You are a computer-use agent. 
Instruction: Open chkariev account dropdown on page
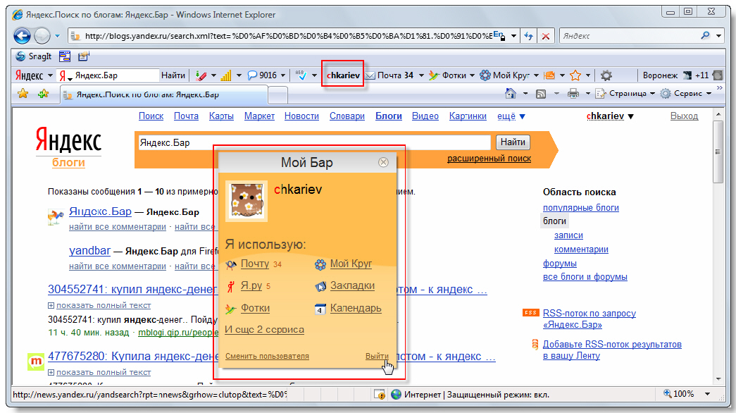610,116
